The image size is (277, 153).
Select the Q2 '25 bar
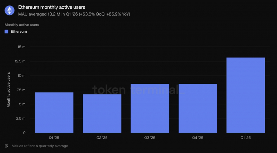click(102, 113)
